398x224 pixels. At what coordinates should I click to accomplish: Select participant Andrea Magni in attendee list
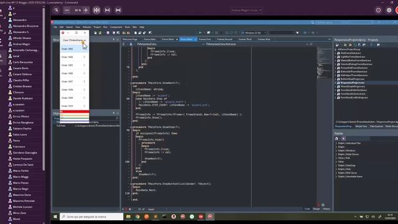click(x=21, y=44)
